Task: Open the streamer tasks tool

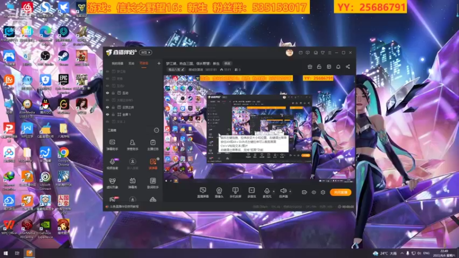Action: click(x=153, y=145)
